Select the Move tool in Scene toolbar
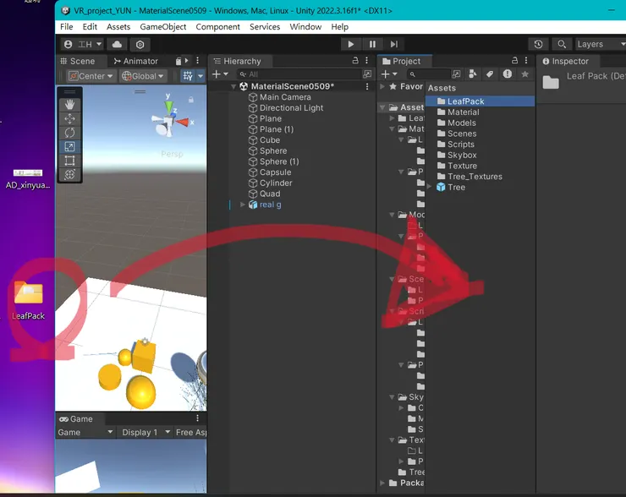This screenshot has width=626, height=497. pyautogui.click(x=69, y=118)
